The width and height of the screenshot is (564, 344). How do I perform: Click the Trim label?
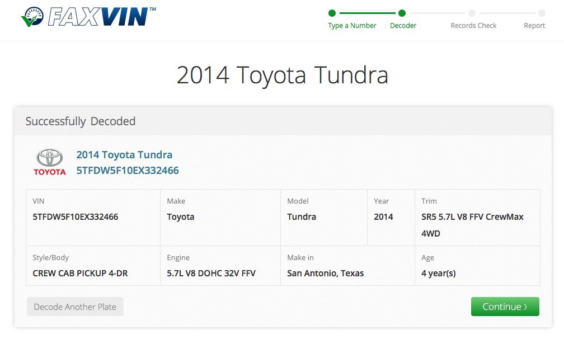[x=429, y=201]
